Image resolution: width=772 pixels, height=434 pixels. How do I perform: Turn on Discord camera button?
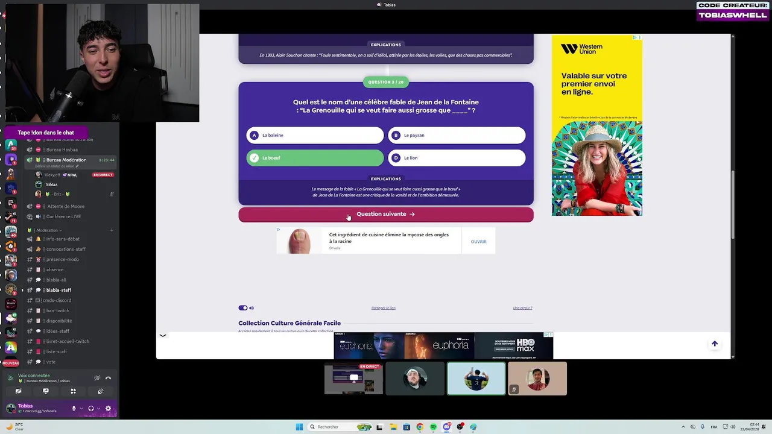click(18, 391)
